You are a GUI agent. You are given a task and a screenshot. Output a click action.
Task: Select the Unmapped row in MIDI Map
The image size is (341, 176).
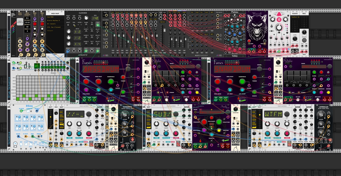(x=55, y=31)
